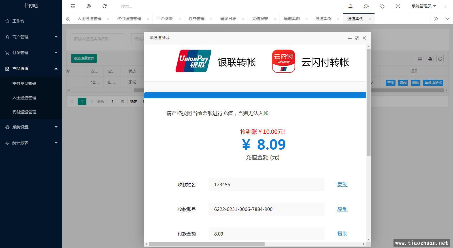
Task: Close the 充值报表 tab
Action: click(x=275, y=19)
